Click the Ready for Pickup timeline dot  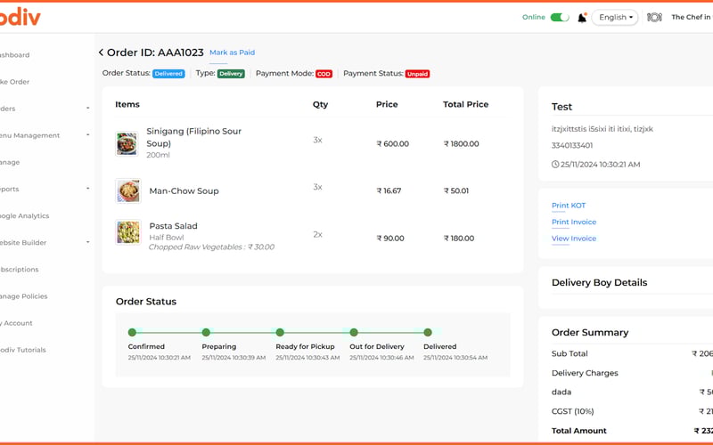[280, 332]
